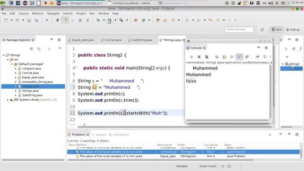Open the New Java Class dropdown arrow

149,20
